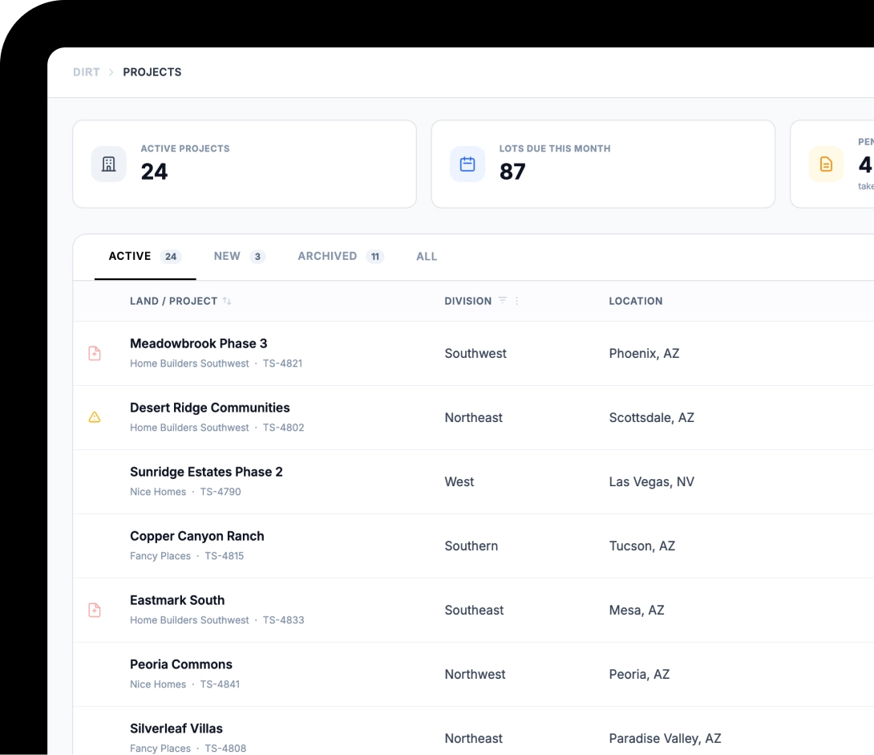Click Paradise Valley, AZ location cell
The height and width of the screenshot is (755, 874).
pyautogui.click(x=665, y=738)
